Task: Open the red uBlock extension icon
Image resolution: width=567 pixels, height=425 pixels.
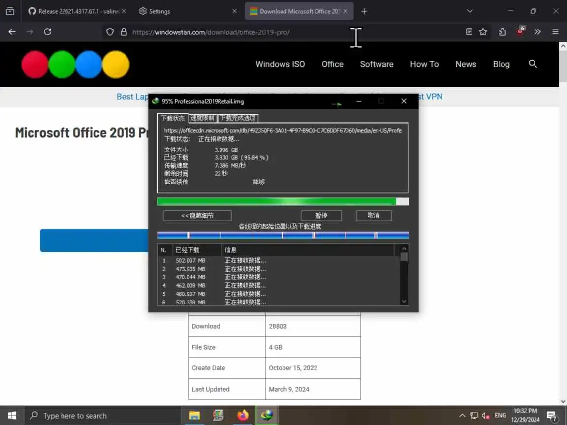Action: [520, 31]
